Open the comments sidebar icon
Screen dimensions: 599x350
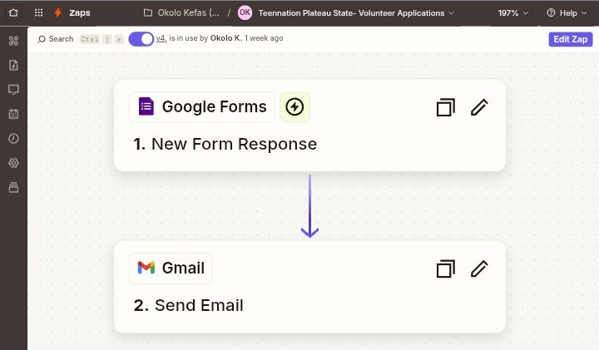tap(13, 90)
